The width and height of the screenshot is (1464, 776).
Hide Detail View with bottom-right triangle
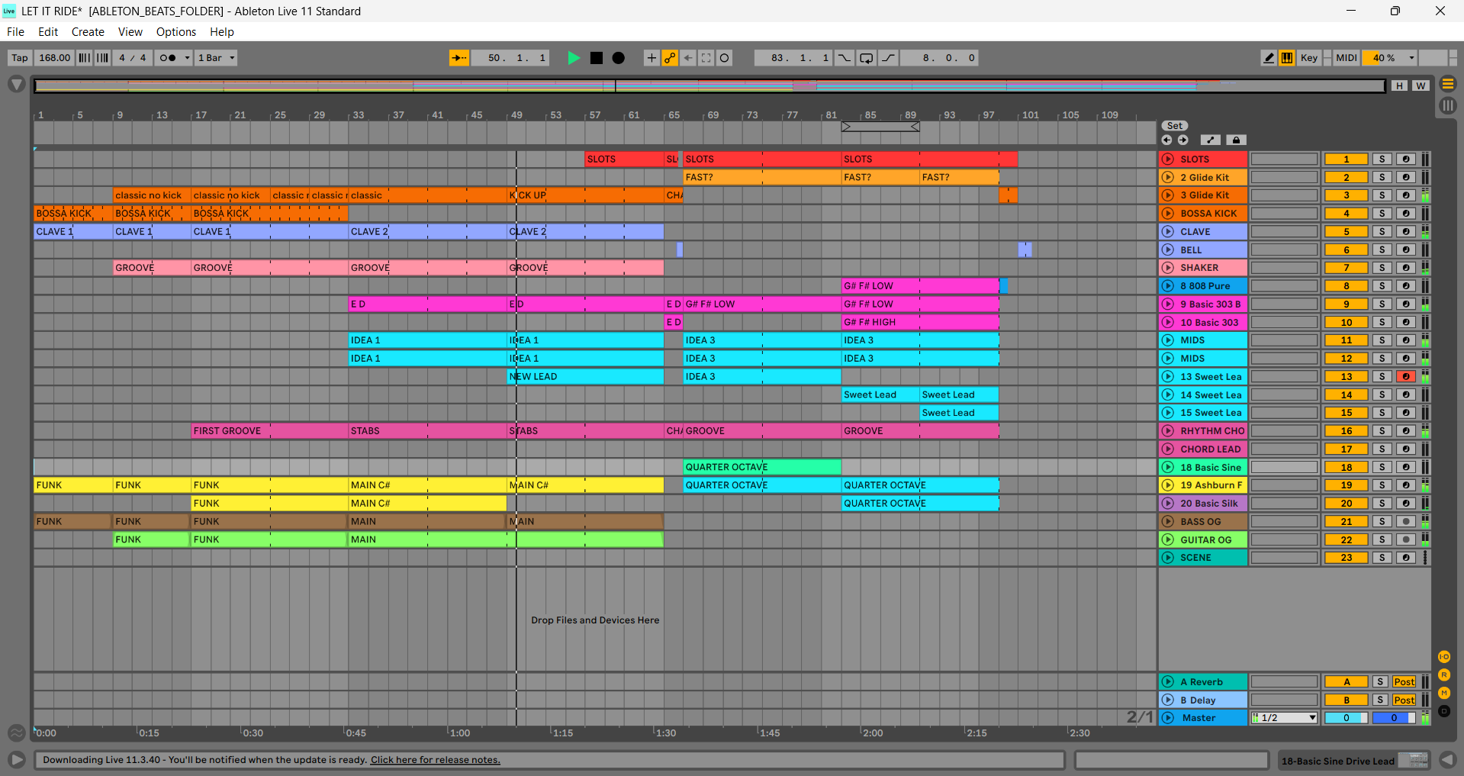point(1447,760)
